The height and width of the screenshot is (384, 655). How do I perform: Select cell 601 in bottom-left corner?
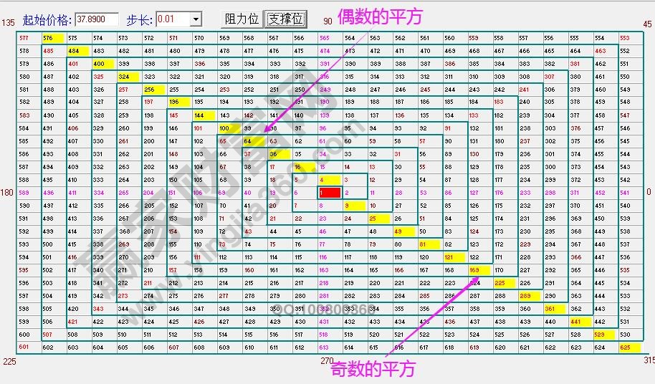click(24, 347)
